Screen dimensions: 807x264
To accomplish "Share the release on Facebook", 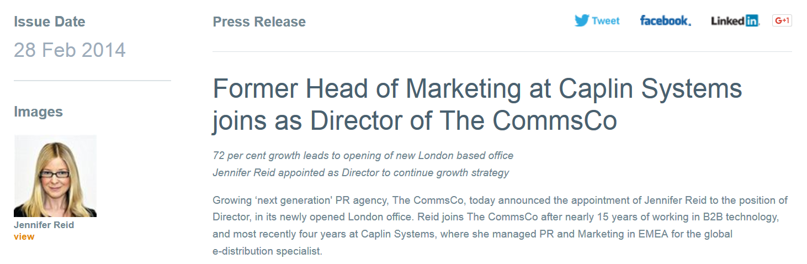I will (x=665, y=21).
